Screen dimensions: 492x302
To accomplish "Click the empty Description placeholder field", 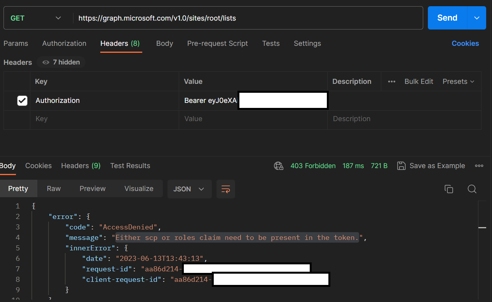I will pyautogui.click(x=404, y=119).
